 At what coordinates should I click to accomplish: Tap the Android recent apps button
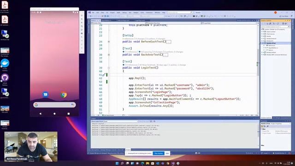pyautogui.click(x=69, y=114)
